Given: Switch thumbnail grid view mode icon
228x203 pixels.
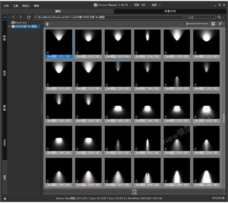Looking at the screenshot, I should (x=213, y=24).
